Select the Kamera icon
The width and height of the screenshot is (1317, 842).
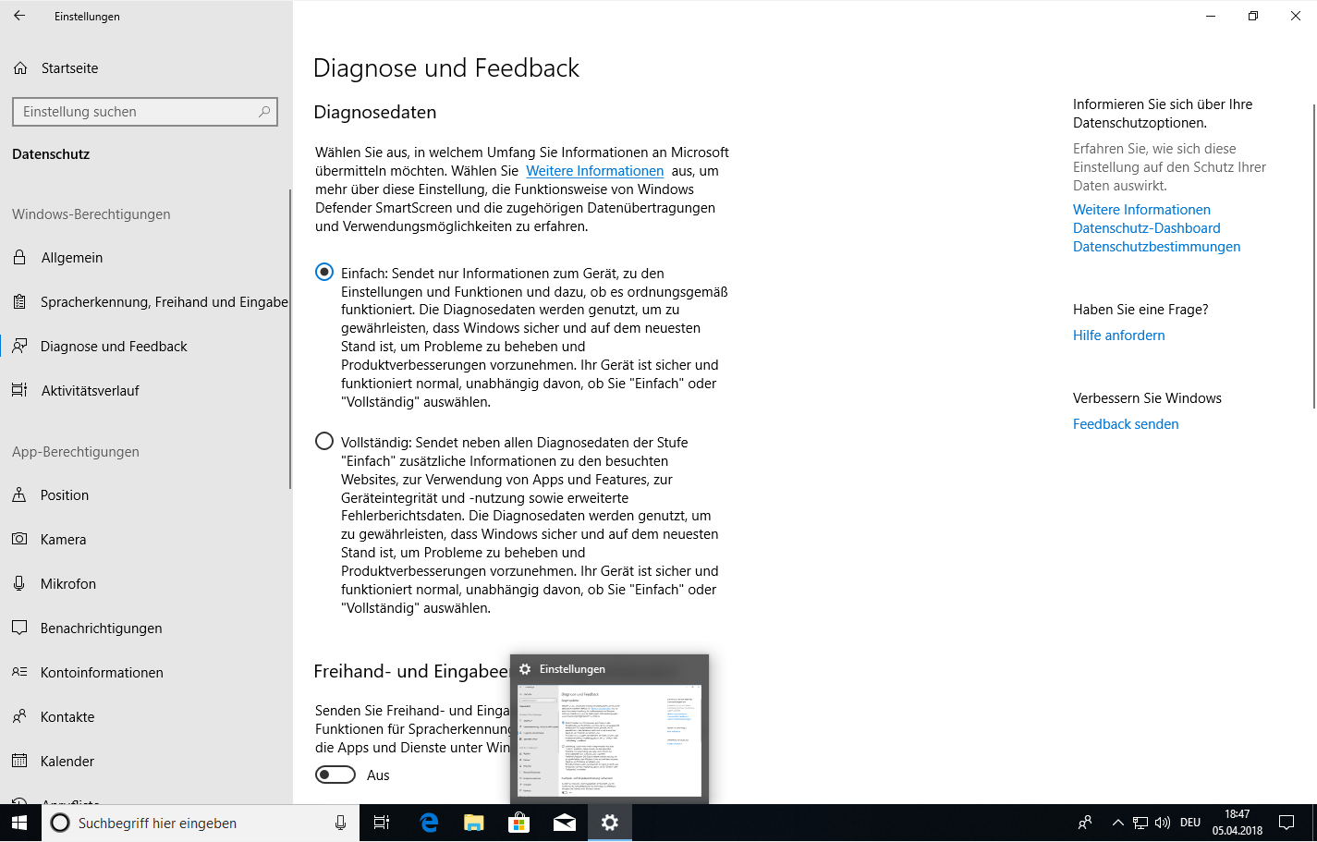pyautogui.click(x=19, y=539)
